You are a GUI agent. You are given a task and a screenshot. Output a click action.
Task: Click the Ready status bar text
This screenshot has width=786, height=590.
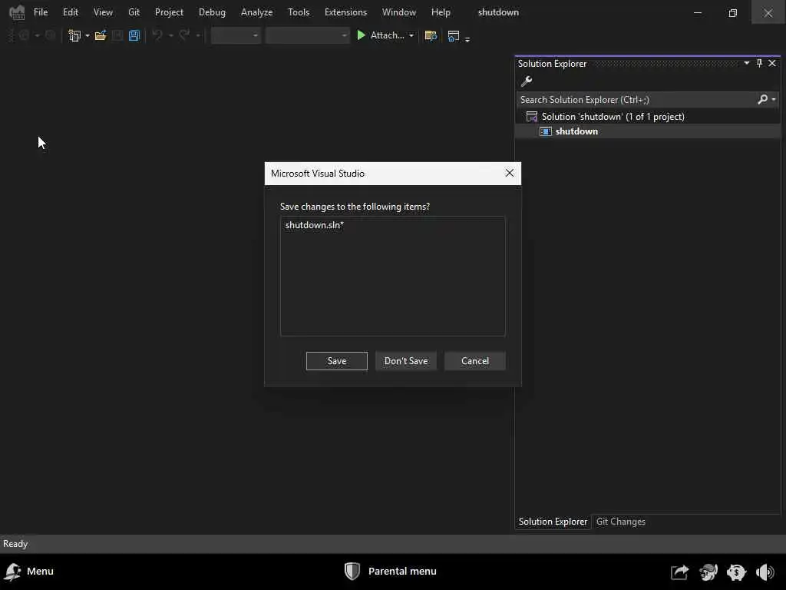pyautogui.click(x=15, y=544)
